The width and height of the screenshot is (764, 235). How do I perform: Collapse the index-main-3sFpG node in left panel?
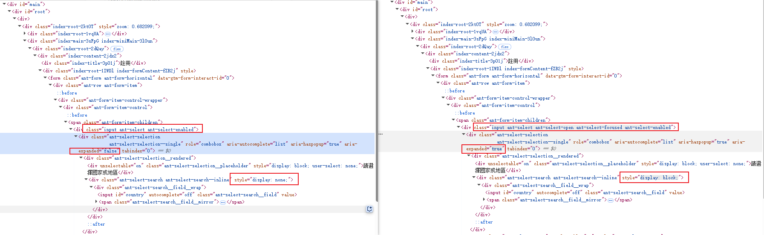pyautogui.click(x=25, y=41)
